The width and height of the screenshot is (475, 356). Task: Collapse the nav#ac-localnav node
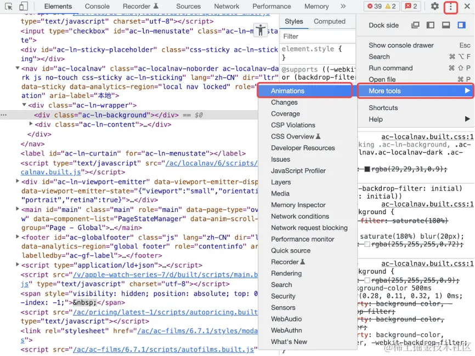18,68
